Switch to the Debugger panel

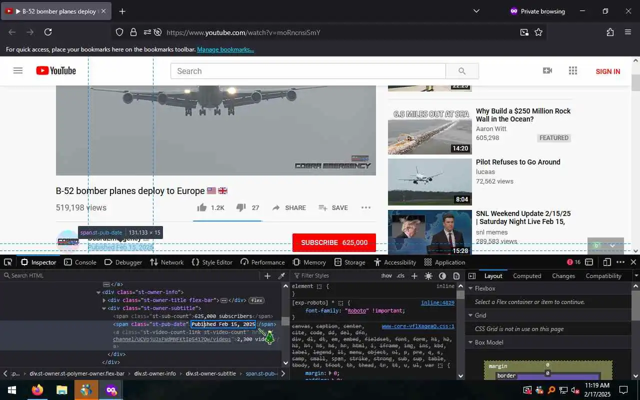click(x=123, y=262)
